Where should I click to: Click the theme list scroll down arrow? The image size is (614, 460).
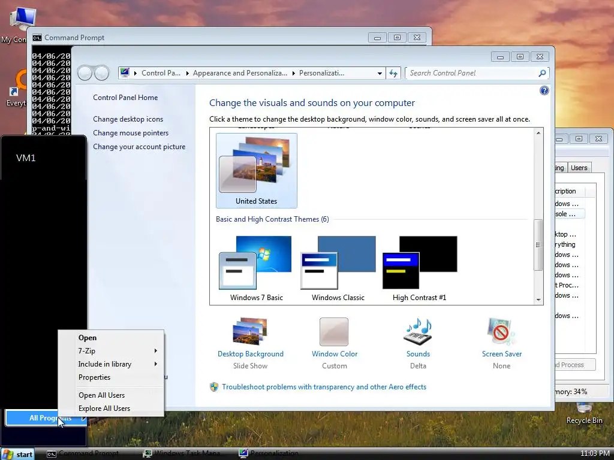click(x=538, y=299)
